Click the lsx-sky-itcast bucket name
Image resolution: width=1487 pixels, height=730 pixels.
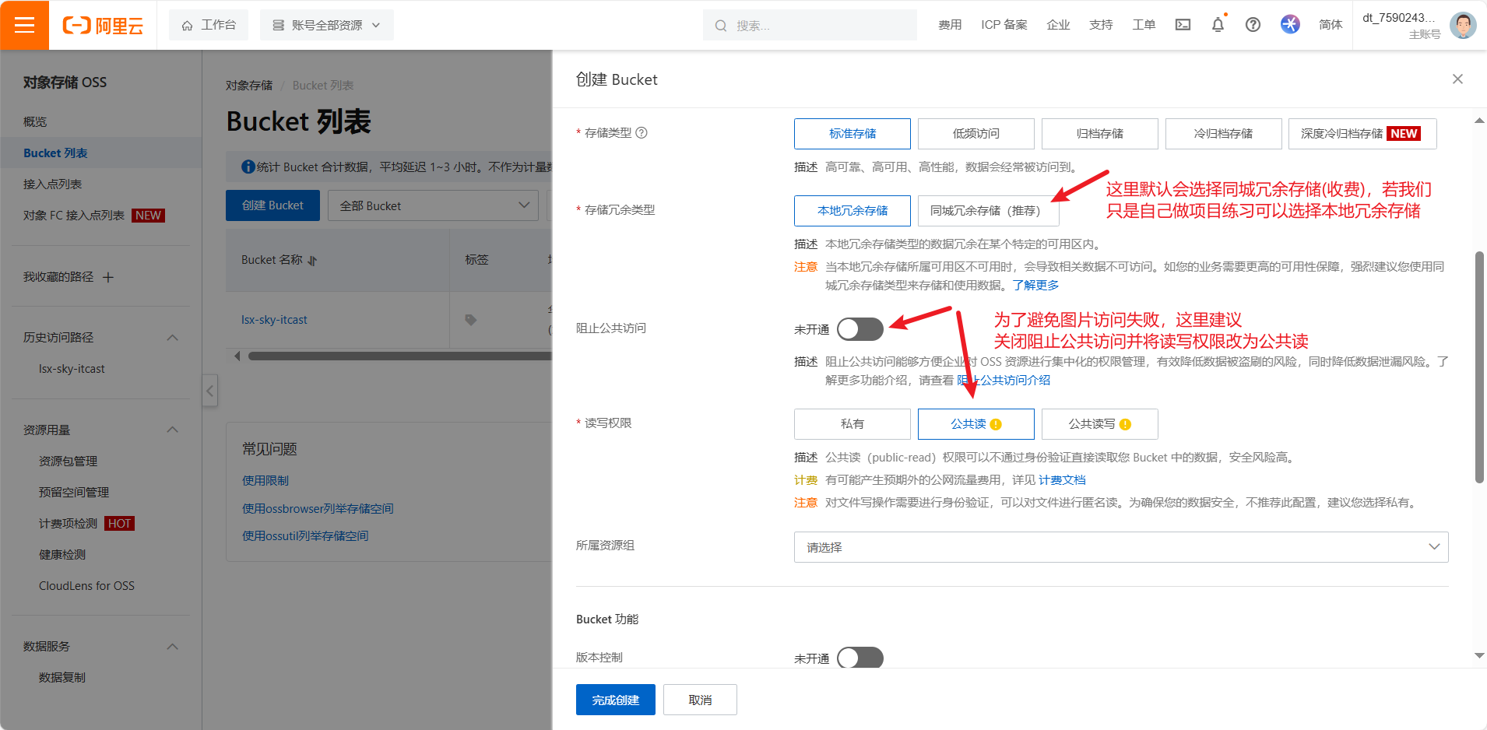click(273, 319)
